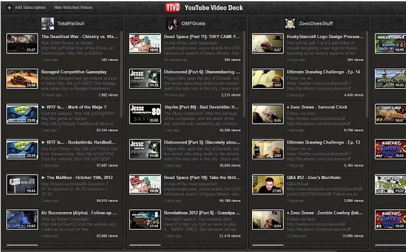
Task: Play Revelations 2012 Part 8 thumbnail
Action: click(145, 220)
